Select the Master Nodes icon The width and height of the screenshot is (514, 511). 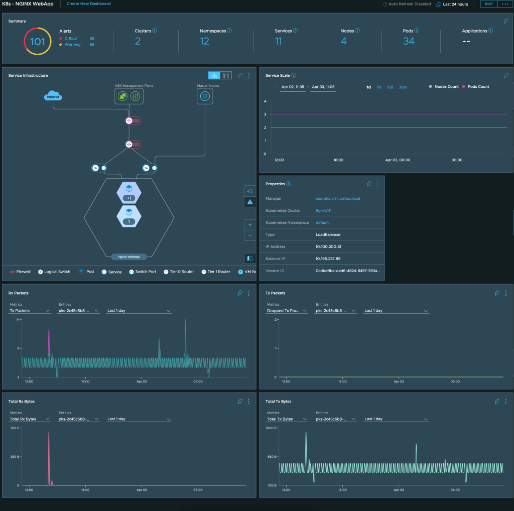(205, 96)
